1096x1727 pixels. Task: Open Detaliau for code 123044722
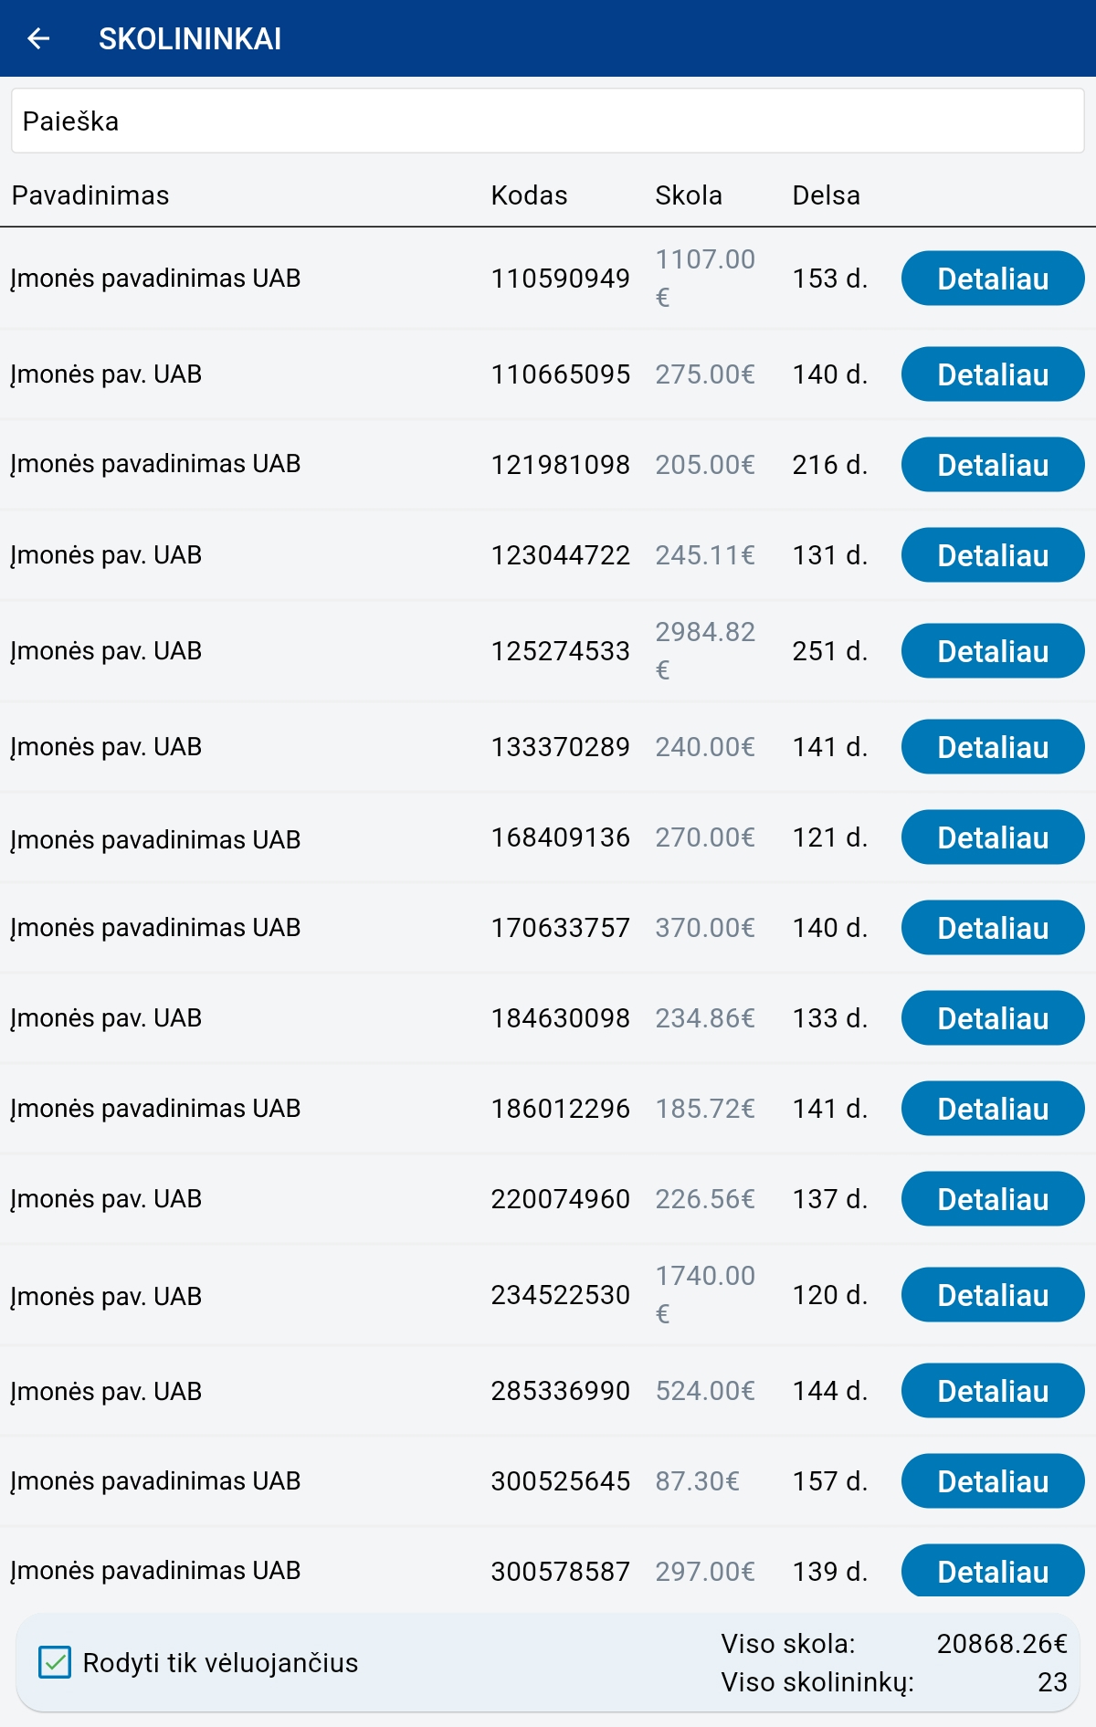click(993, 555)
